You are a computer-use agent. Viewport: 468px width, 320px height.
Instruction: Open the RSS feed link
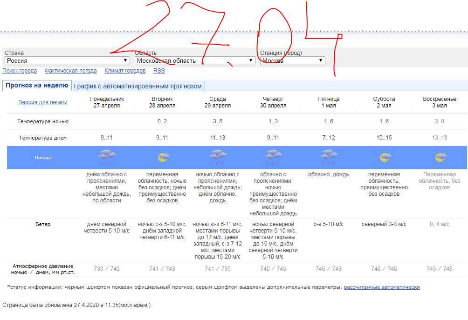point(159,71)
